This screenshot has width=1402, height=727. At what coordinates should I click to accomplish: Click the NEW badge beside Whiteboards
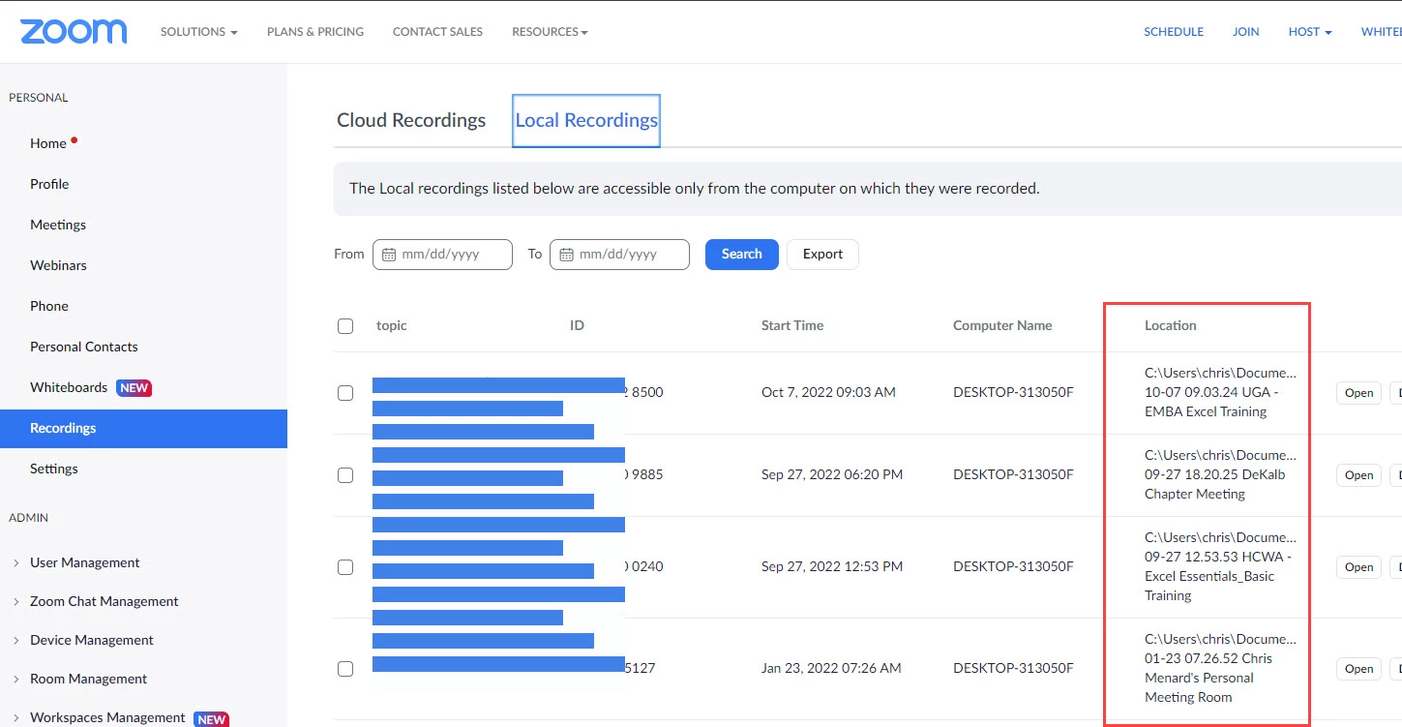[x=134, y=388]
